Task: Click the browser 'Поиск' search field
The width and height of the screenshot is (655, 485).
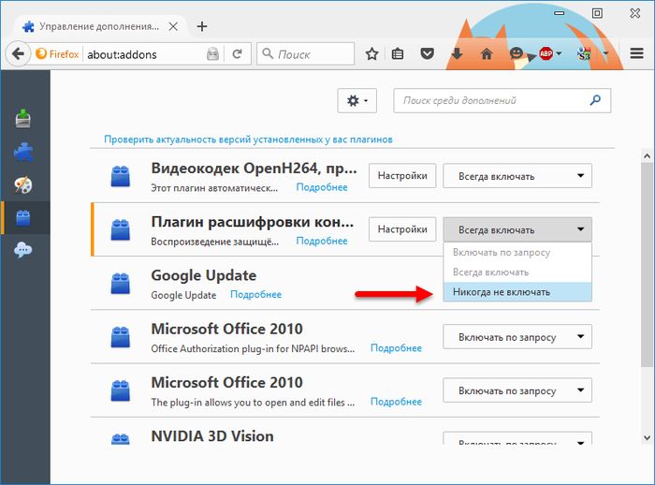Action: 306,54
